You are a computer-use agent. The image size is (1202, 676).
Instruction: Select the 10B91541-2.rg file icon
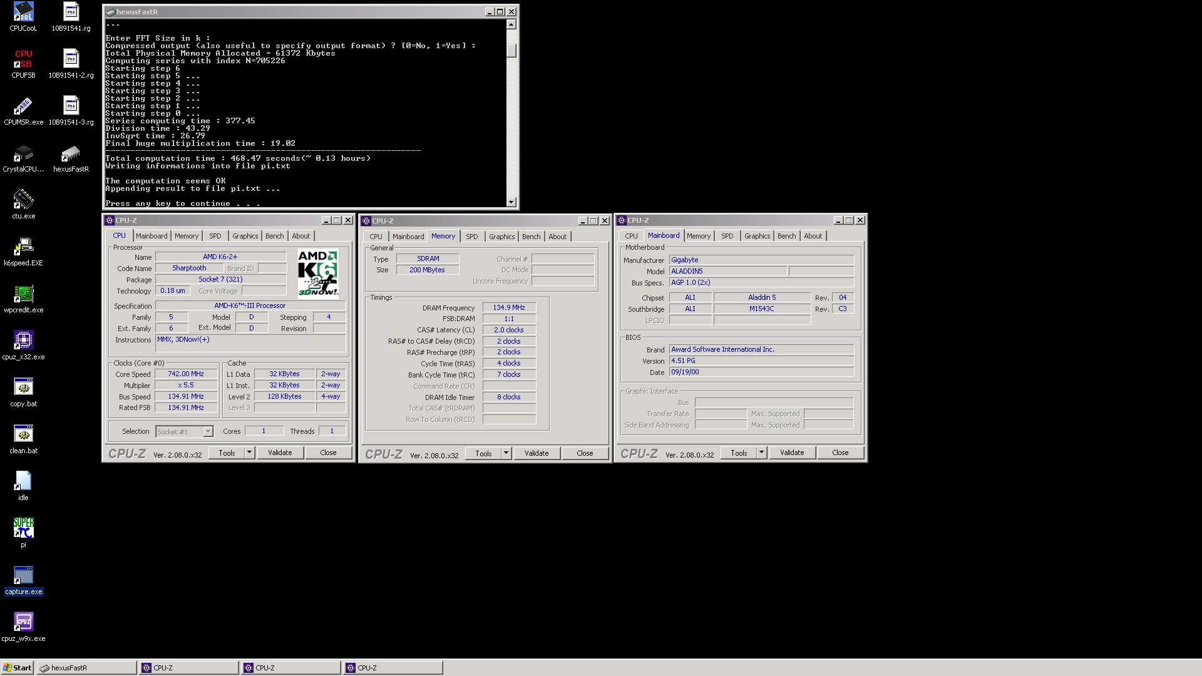pyautogui.click(x=71, y=59)
